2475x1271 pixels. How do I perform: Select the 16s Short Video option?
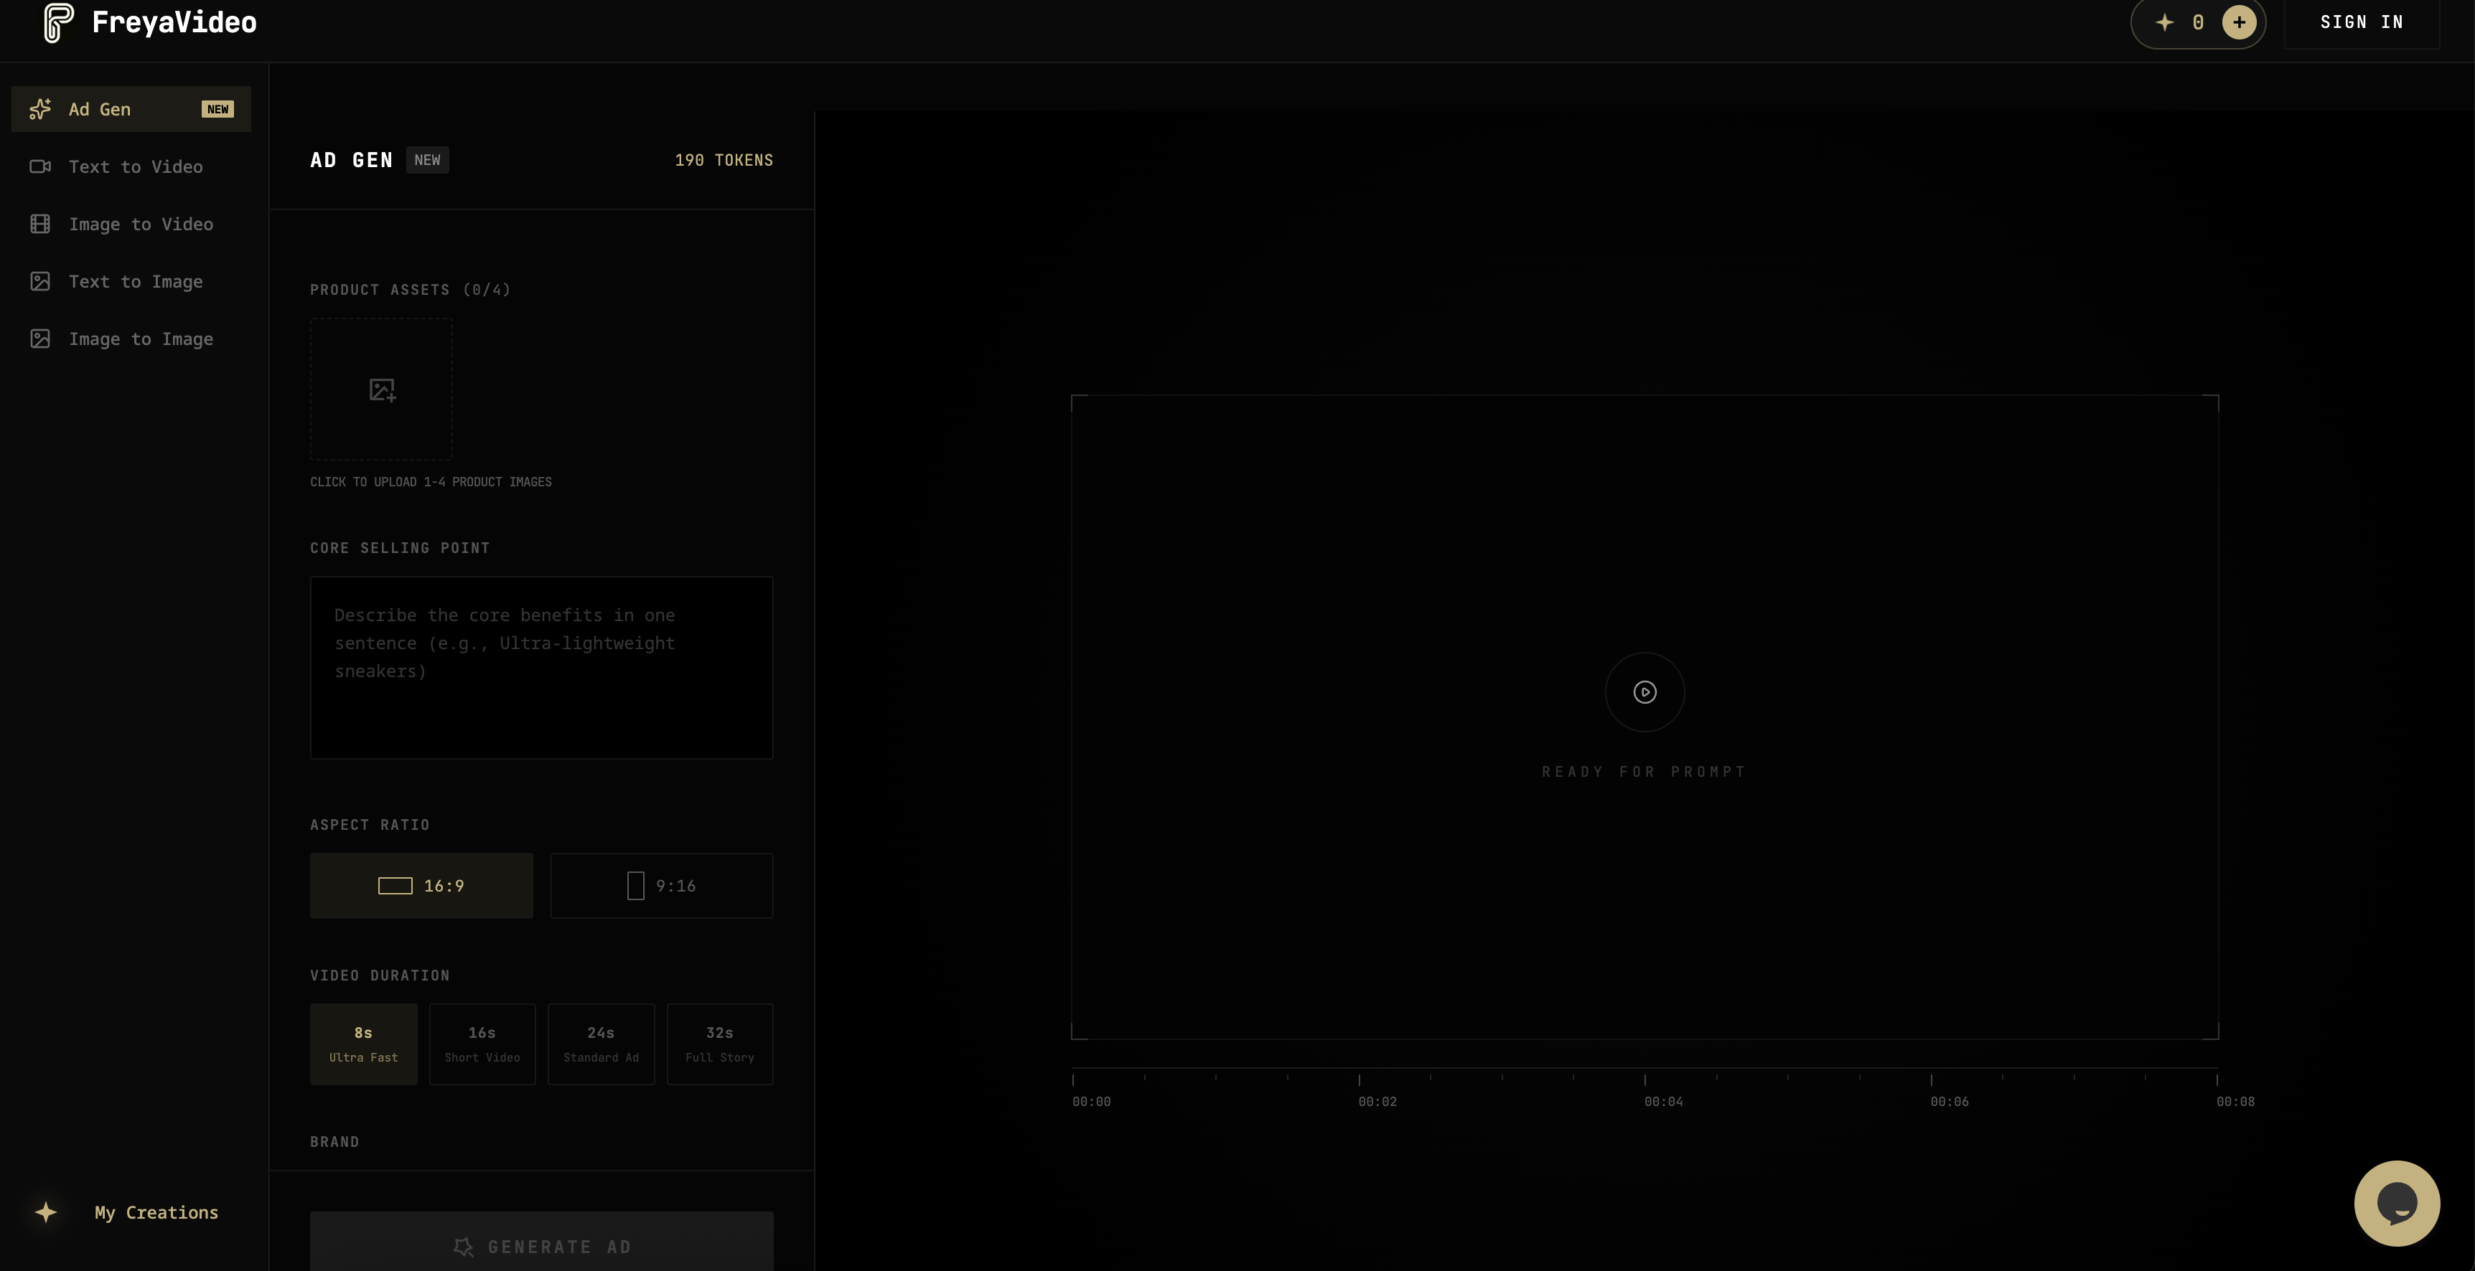(482, 1044)
